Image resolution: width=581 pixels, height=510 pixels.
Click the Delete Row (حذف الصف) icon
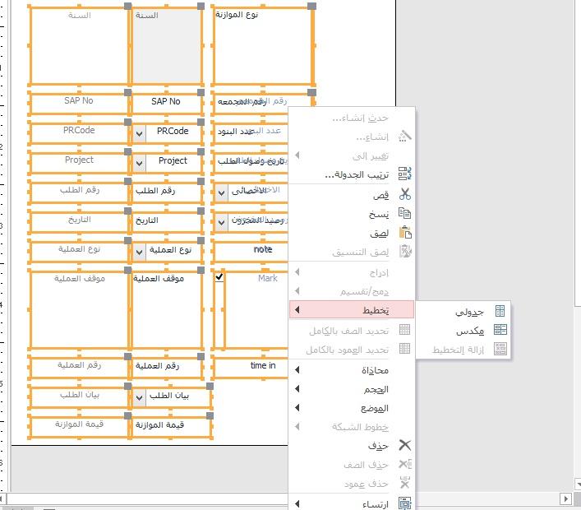[405, 464]
